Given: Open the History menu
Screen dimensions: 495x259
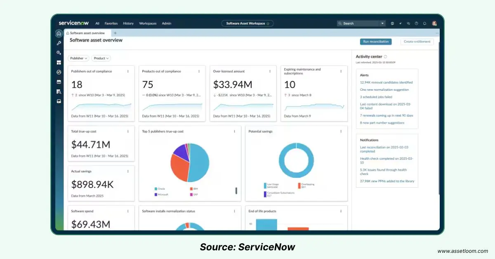Looking at the screenshot, I should click(128, 24).
